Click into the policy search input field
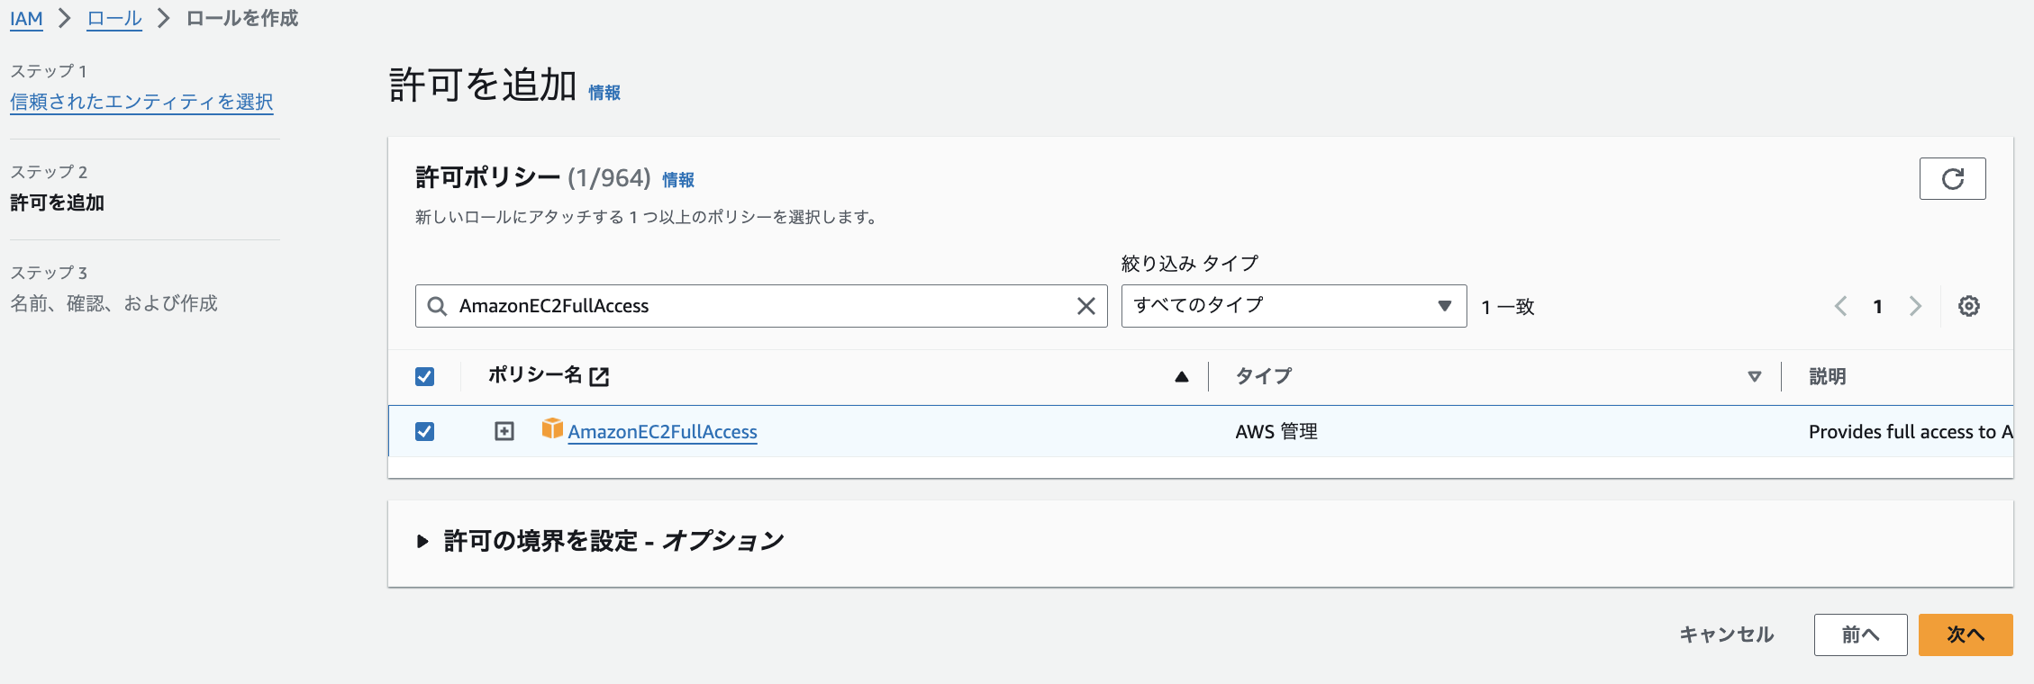Image resolution: width=2034 pixels, height=684 pixels. point(757,306)
